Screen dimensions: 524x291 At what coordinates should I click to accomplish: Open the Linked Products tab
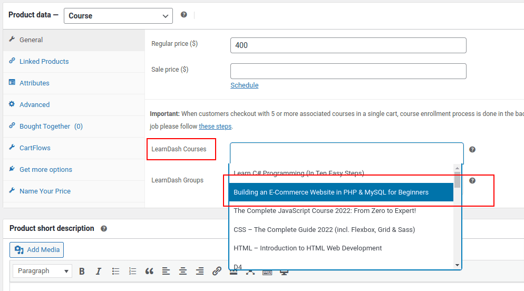[44, 62]
